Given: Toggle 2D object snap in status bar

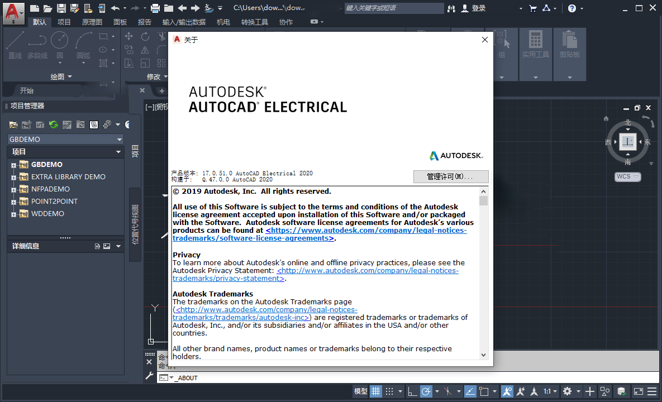Looking at the screenshot, I should click(x=484, y=391).
